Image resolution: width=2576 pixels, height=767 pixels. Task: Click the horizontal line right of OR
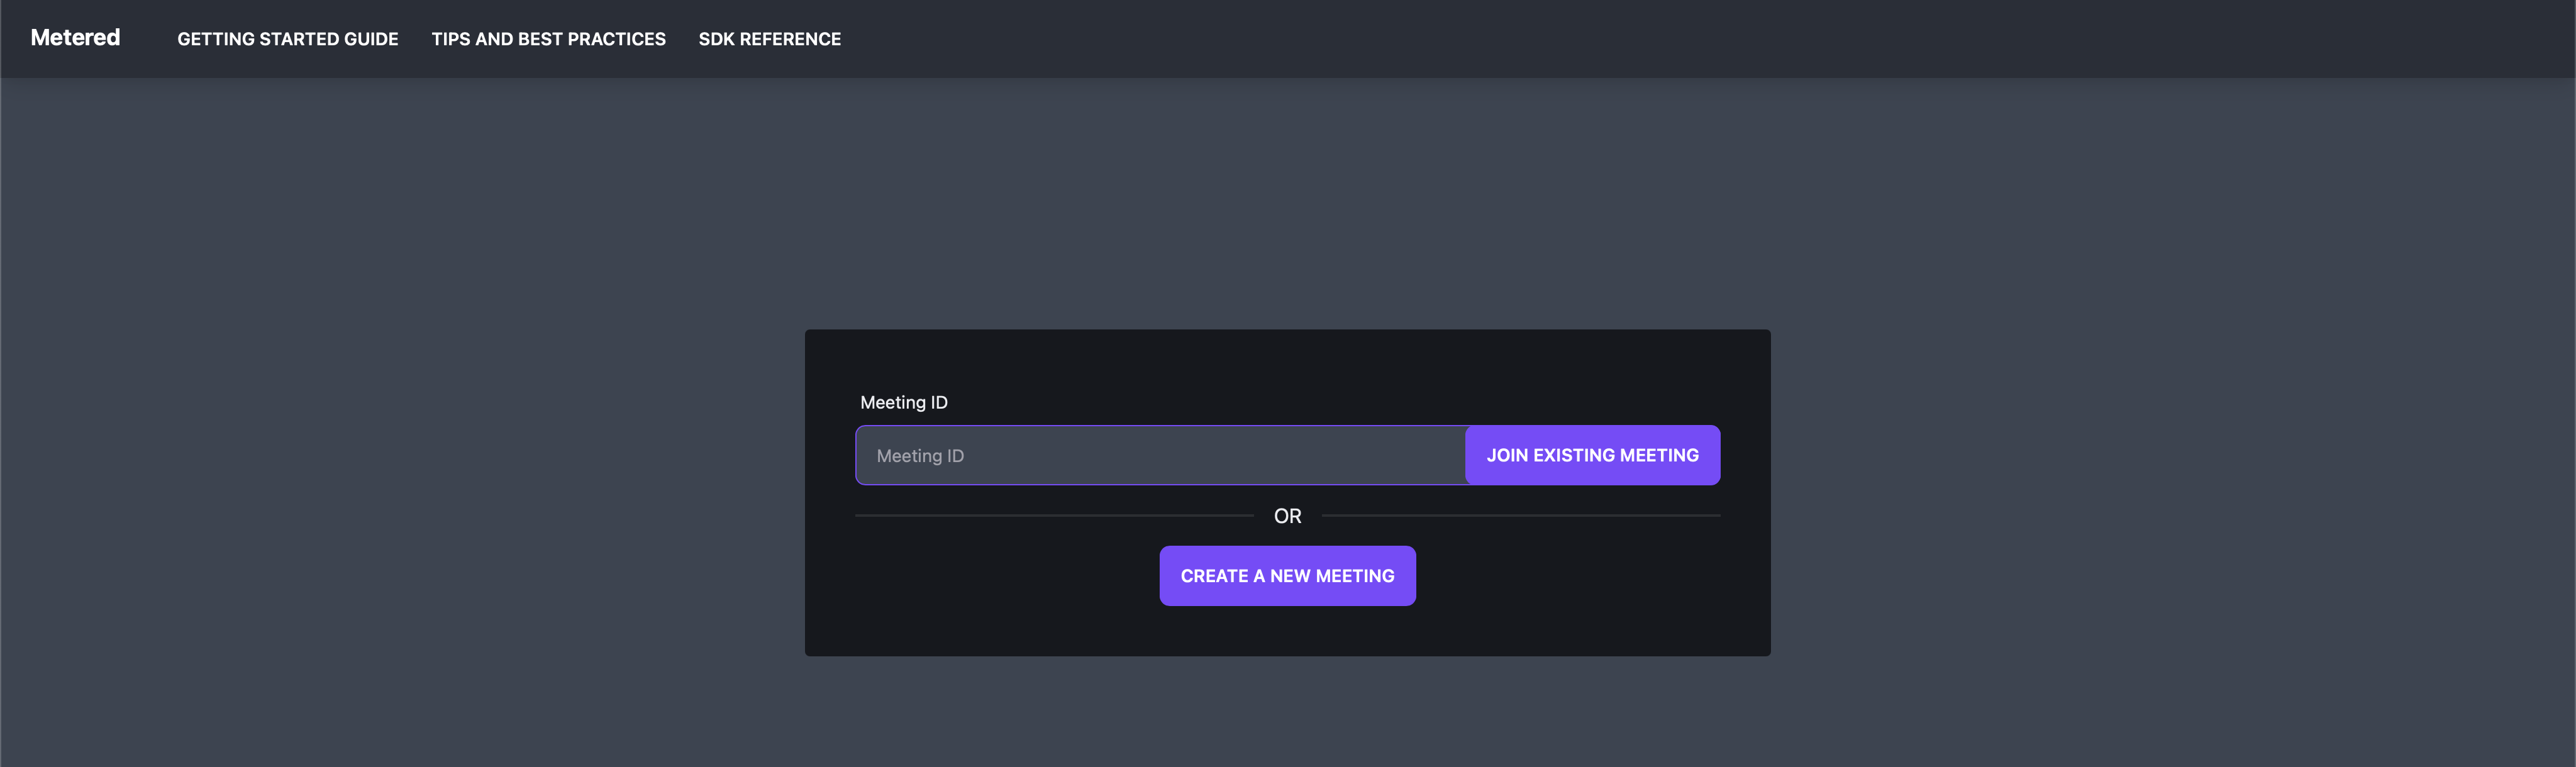1521,516
